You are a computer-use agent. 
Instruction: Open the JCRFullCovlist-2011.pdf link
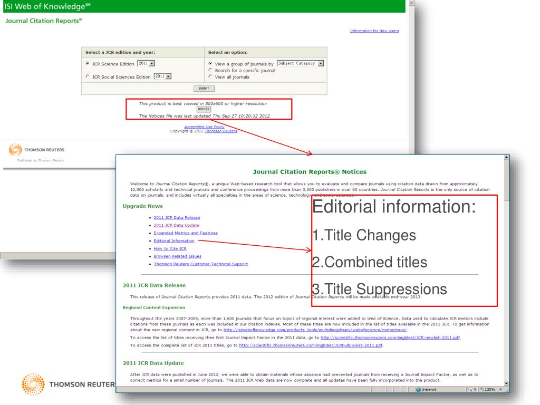pyautogui.click(x=311, y=345)
